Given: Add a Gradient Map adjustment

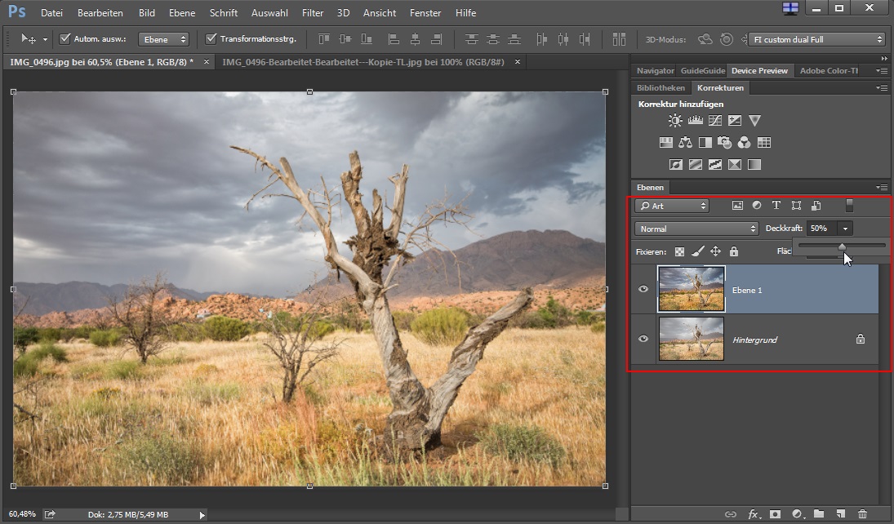Looking at the screenshot, I should point(754,165).
